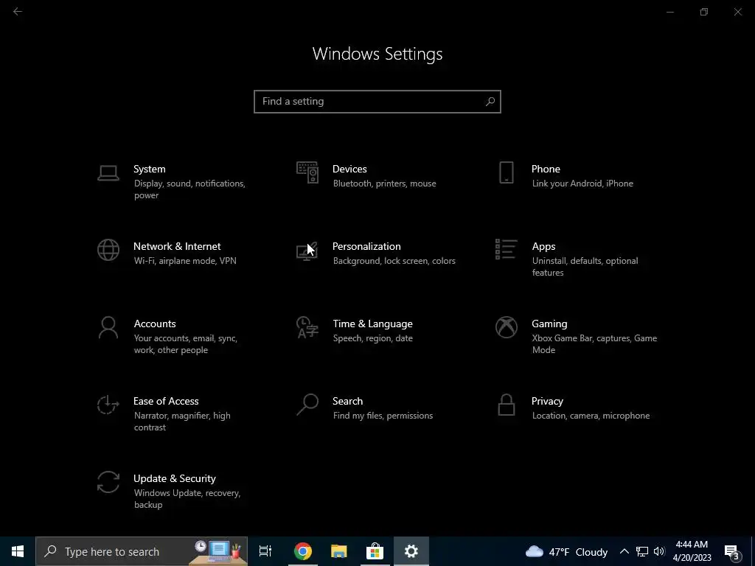Click 'Background, lock screen, colors' text
Screen dimensions: 755x566
tap(394, 261)
